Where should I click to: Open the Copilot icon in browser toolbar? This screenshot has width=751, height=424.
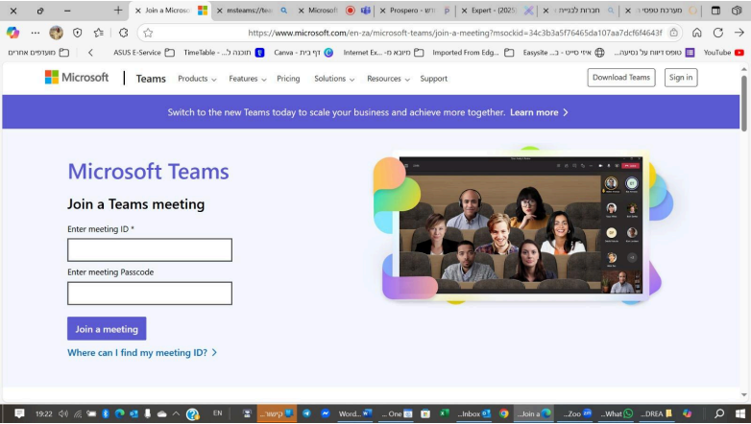pos(12,33)
